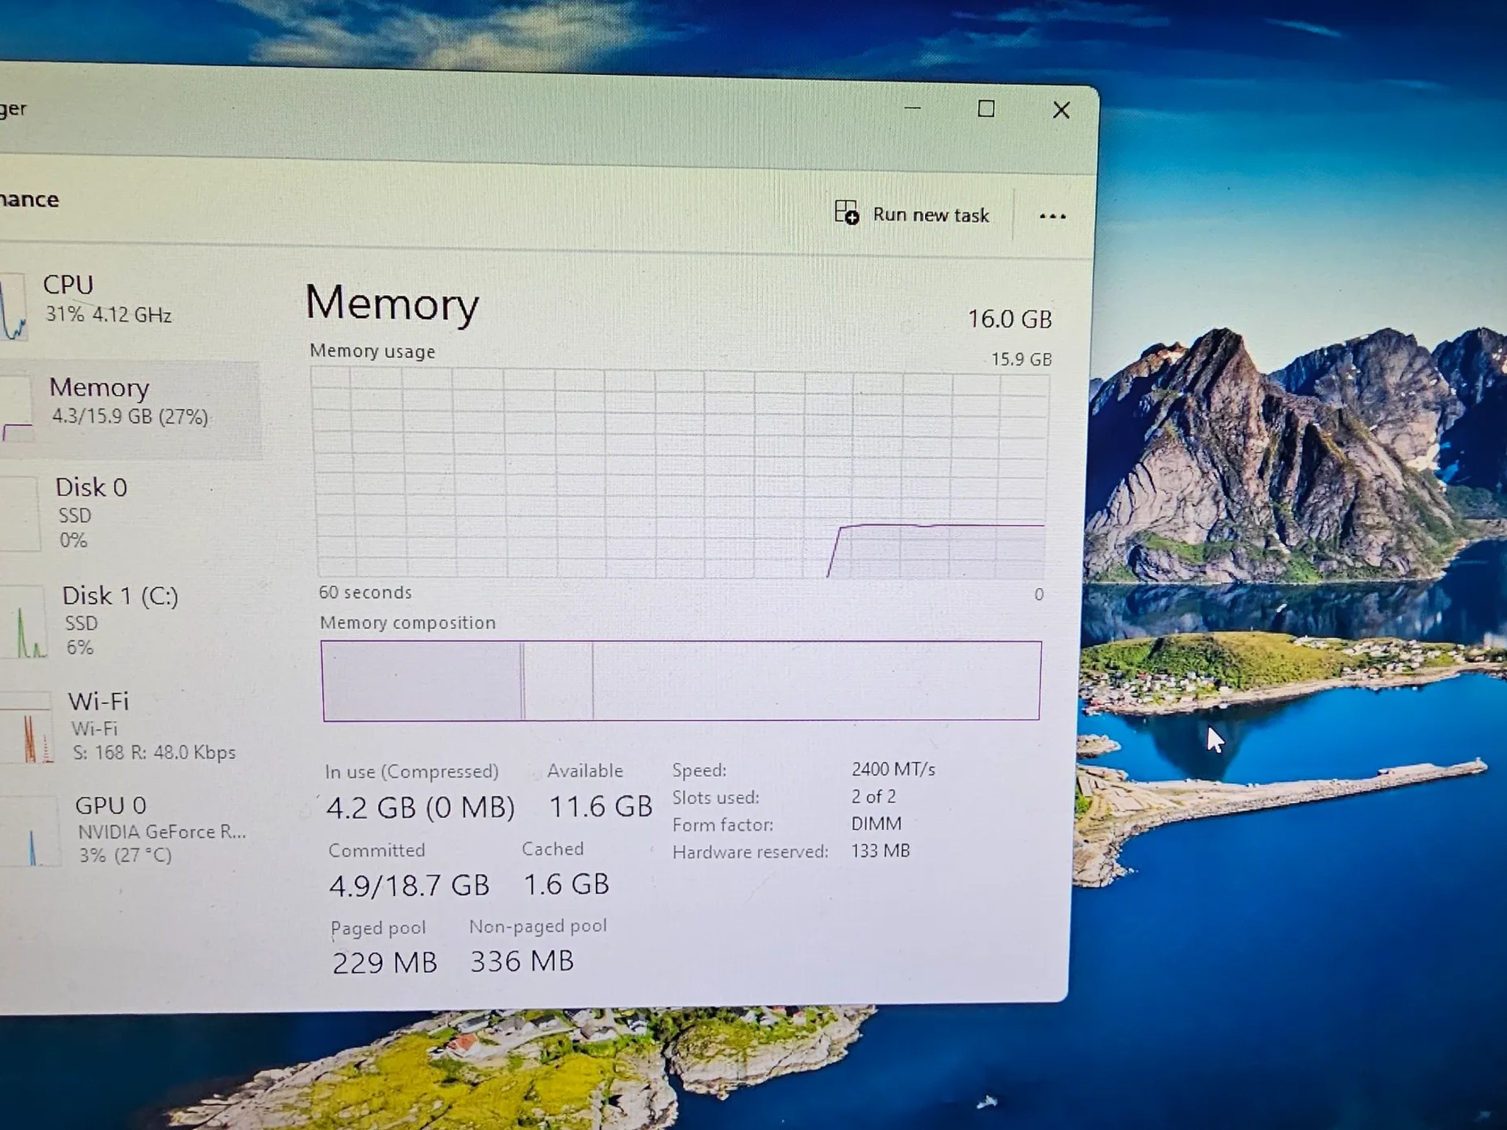Click the Memory composition bar's in-use segment
Image resolution: width=1507 pixels, height=1130 pixels.
[x=422, y=681]
